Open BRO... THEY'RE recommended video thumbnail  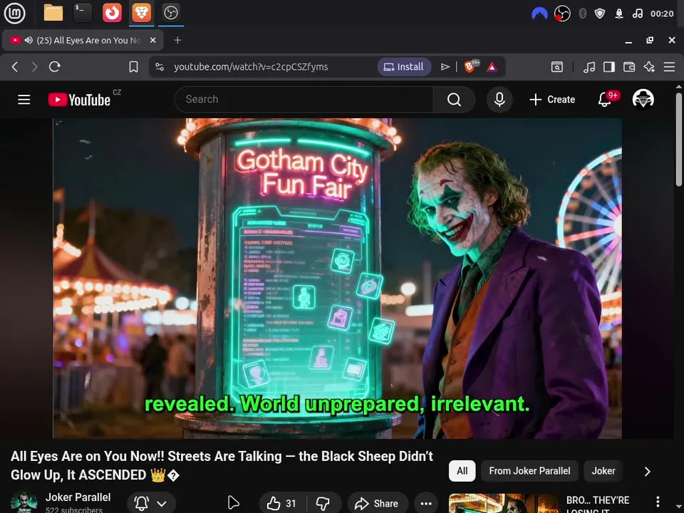tap(504, 503)
